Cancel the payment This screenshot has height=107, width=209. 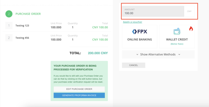pos(134,65)
